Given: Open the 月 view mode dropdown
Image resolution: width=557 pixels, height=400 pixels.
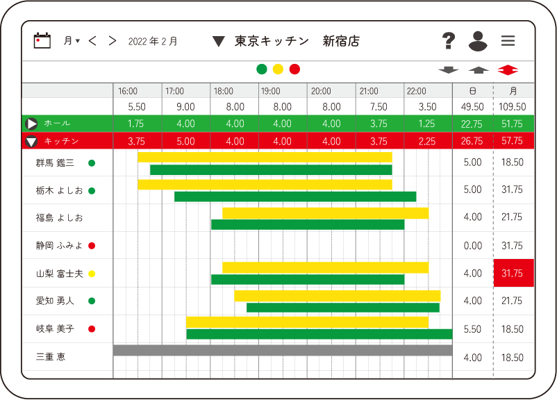Looking at the screenshot, I should (x=72, y=41).
